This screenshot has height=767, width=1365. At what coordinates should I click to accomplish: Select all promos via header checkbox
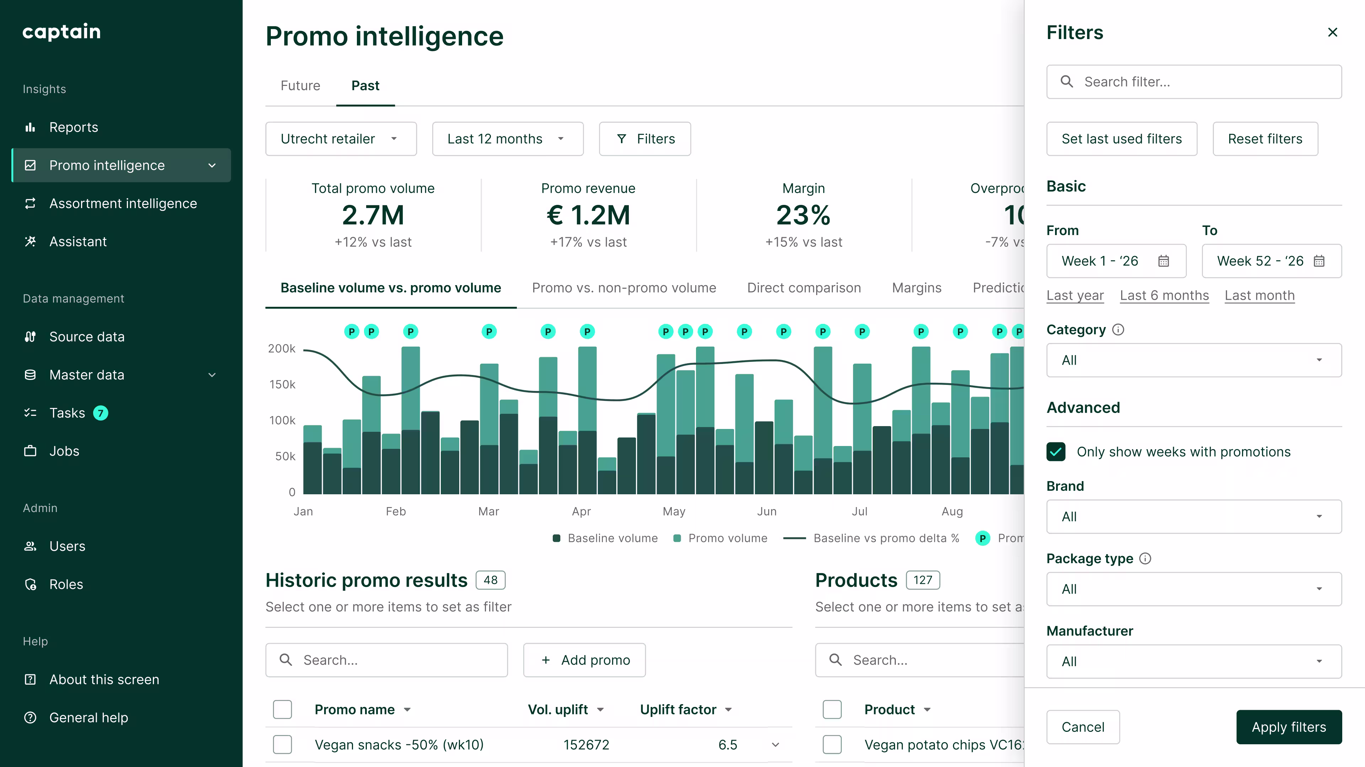[283, 709]
